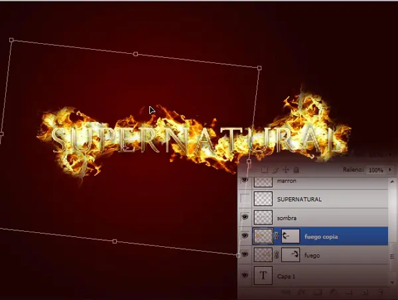The width and height of the screenshot is (398, 300).
Task: Toggle visibility of the fuego layer
Action: click(x=245, y=254)
